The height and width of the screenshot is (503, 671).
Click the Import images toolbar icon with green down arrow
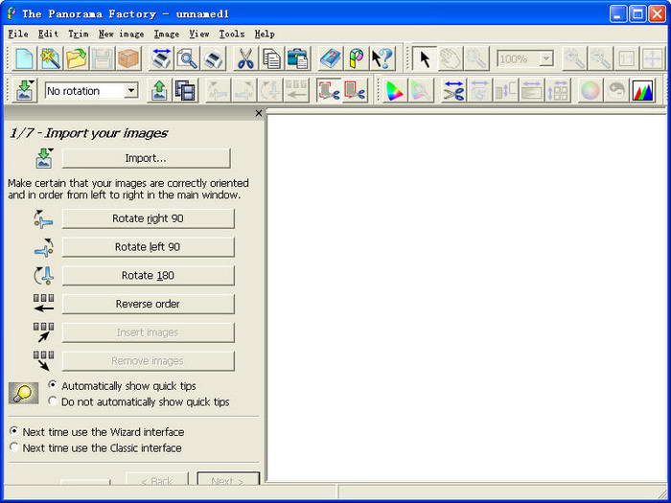26,91
